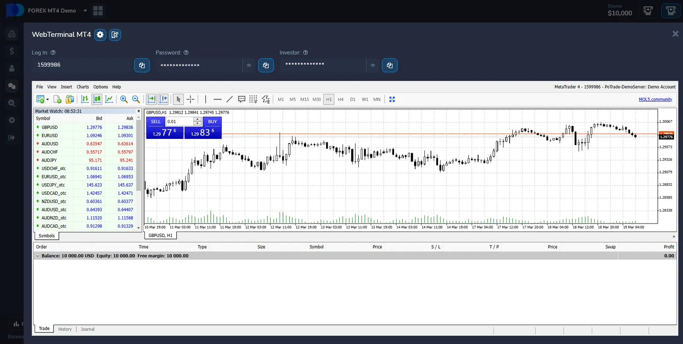Click the New Order icon in toolbar
The image size is (683, 344).
tap(57, 99)
